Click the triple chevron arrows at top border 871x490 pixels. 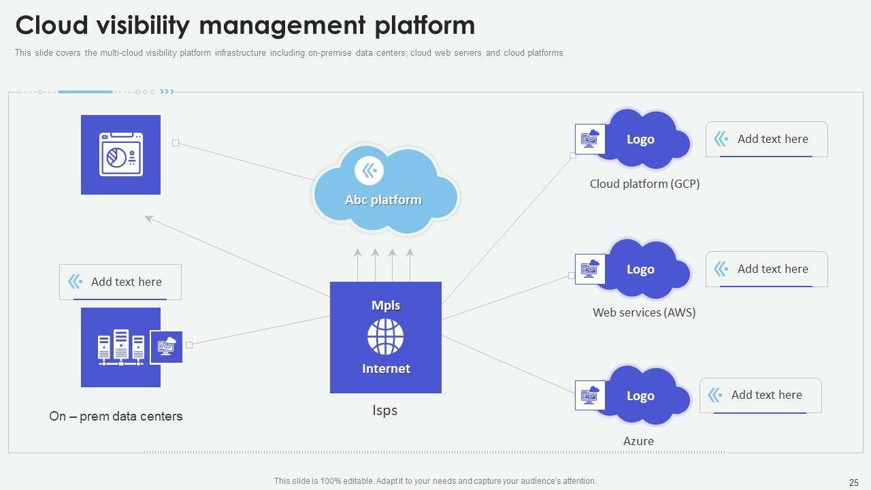(167, 91)
